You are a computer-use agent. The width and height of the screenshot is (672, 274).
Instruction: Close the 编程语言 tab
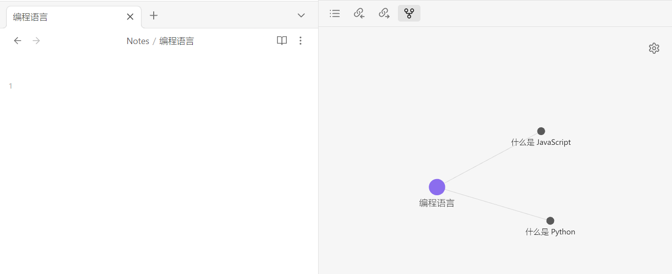pyautogui.click(x=130, y=17)
